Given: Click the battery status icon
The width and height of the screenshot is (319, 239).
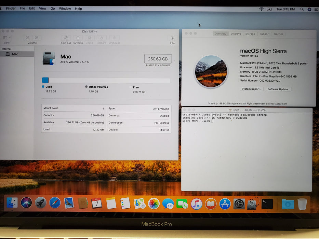Looking at the screenshot, I should (269, 9).
